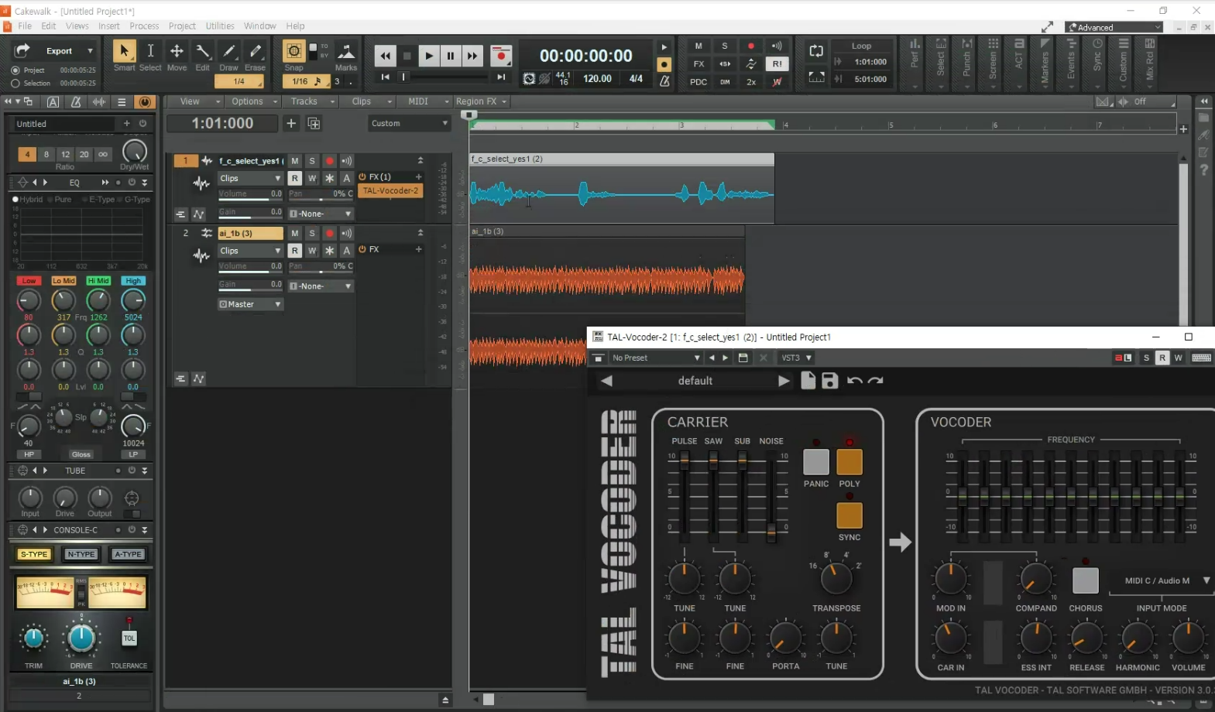
Task: Toggle Loop on/off icon
Action: click(x=816, y=51)
